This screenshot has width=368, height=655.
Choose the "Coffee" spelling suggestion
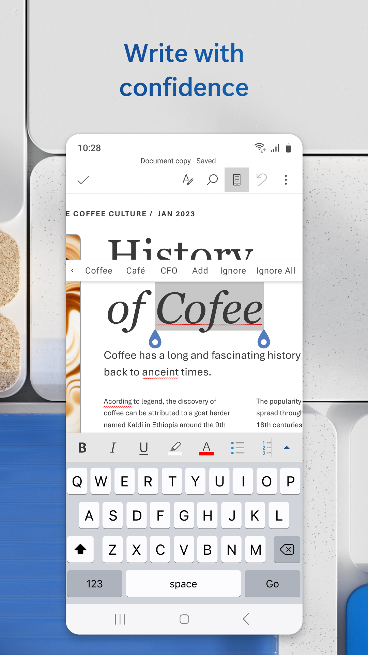99,271
